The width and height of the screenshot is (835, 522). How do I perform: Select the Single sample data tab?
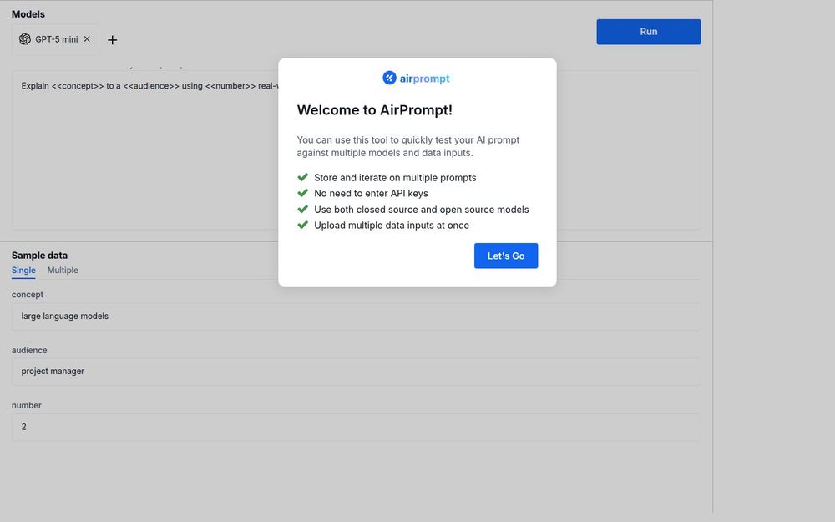coord(23,270)
